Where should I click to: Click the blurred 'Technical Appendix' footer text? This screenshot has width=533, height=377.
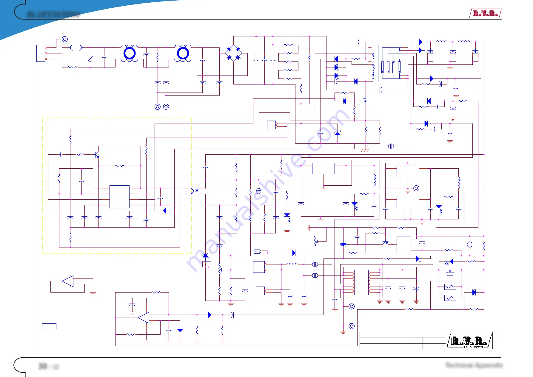pos(474,365)
